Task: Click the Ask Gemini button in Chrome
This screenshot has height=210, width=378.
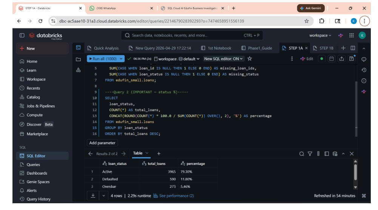Action: point(311,8)
